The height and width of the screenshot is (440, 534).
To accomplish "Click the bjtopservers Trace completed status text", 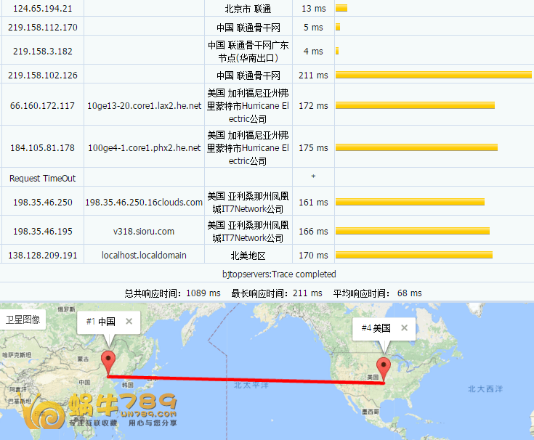I will coord(279,274).
